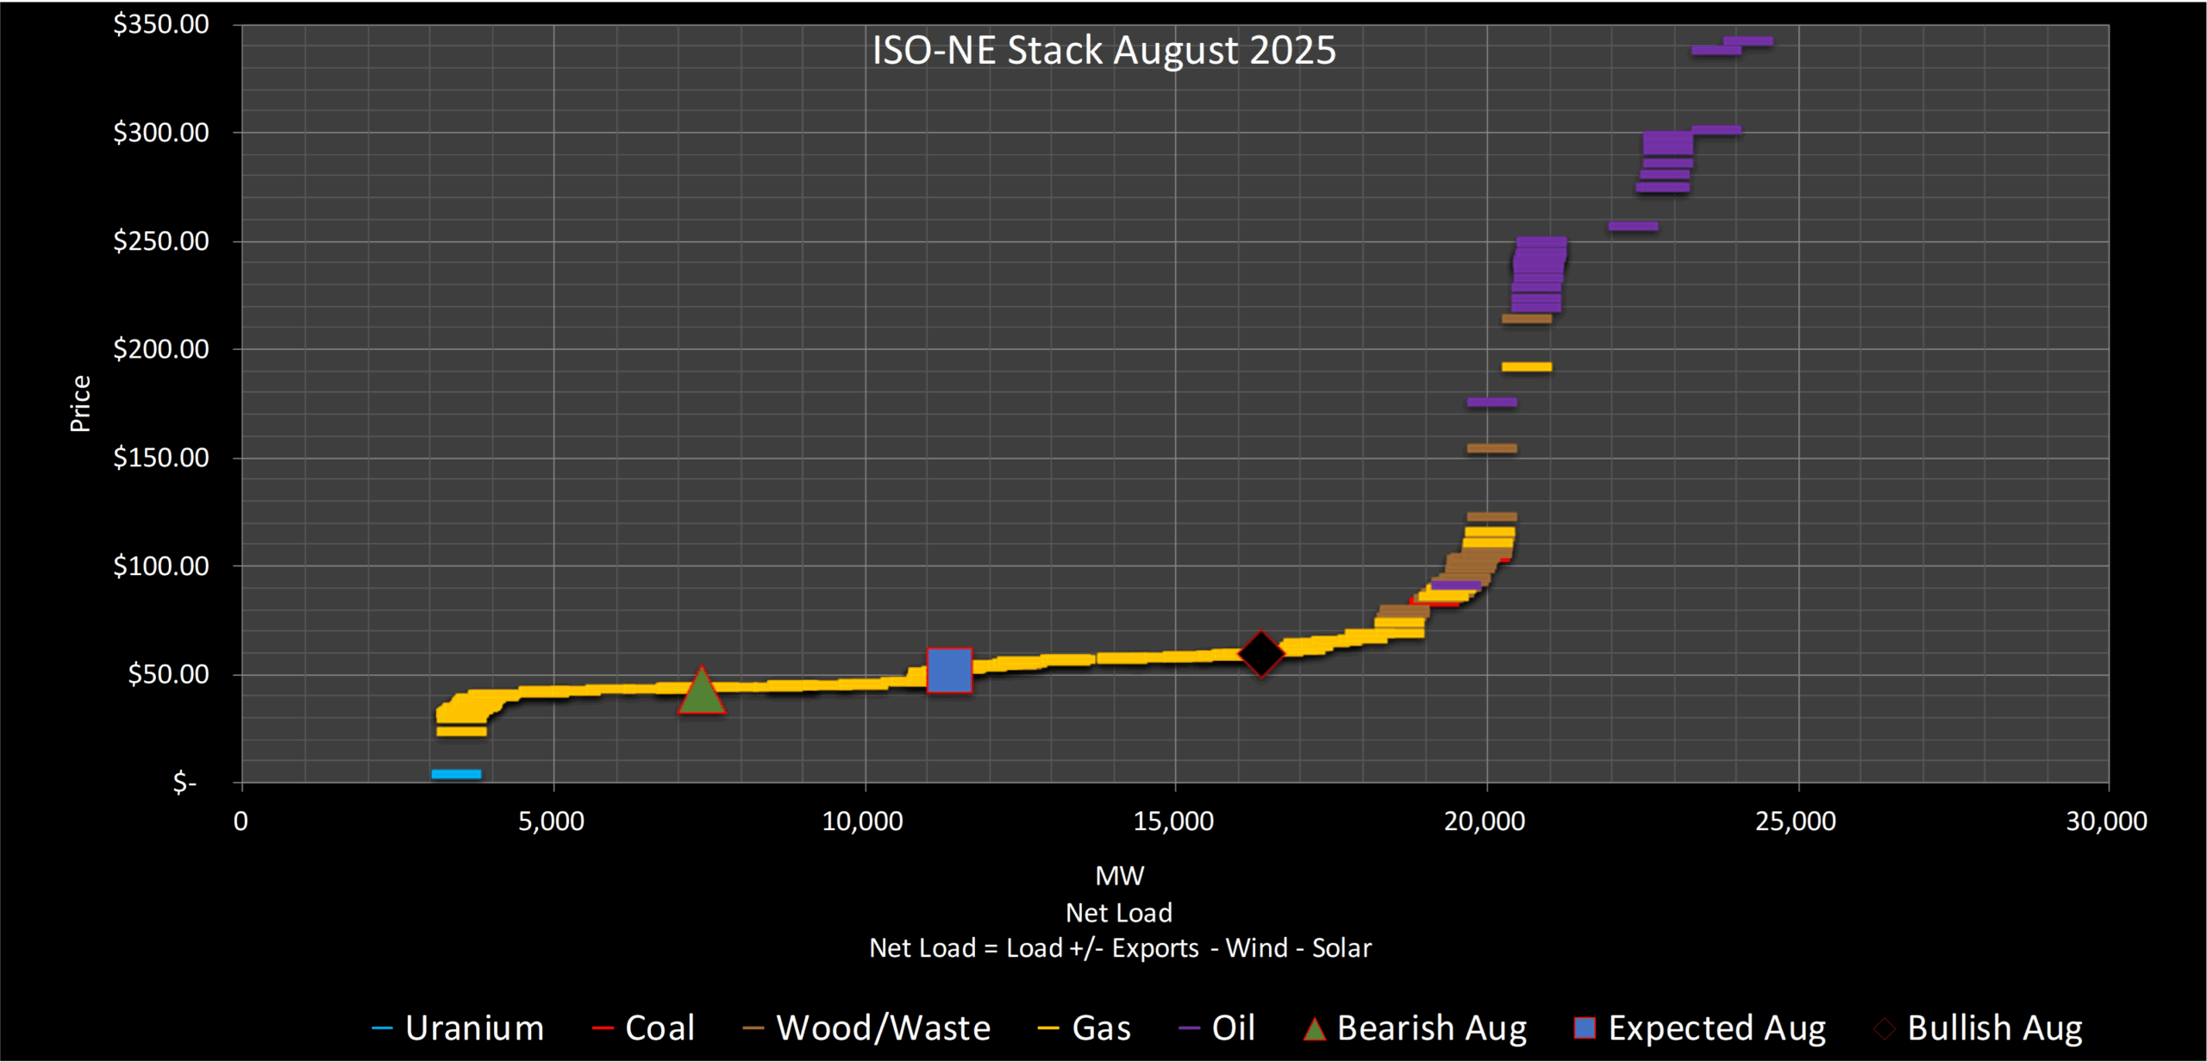Select the Uranium legend entry
Image resolution: width=2207 pixels, height=1062 pixels.
[474, 1028]
